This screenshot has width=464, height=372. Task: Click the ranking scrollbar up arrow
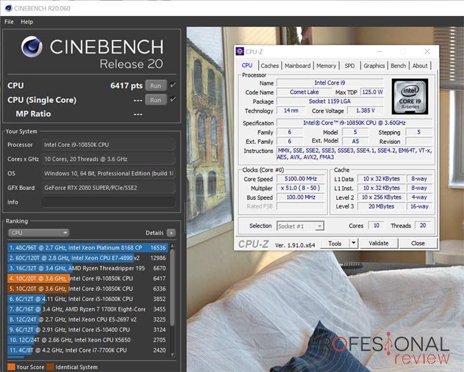tap(172, 247)
